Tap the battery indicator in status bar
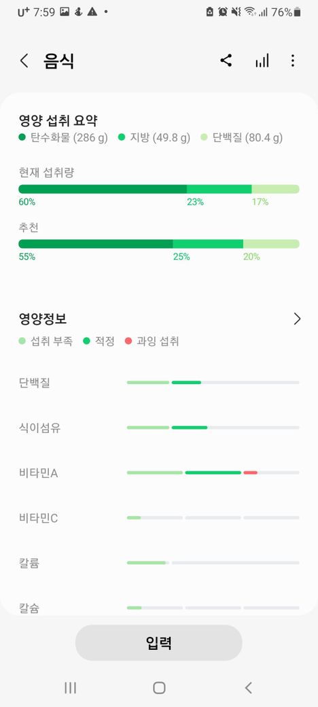The image size is (318, 707). pyautogui.click(x=298, y=12)
